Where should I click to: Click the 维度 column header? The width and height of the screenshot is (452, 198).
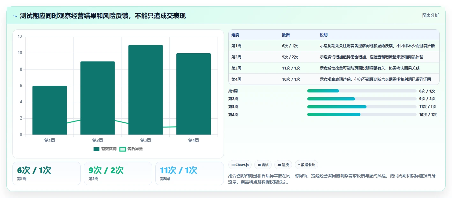(235, 35)
